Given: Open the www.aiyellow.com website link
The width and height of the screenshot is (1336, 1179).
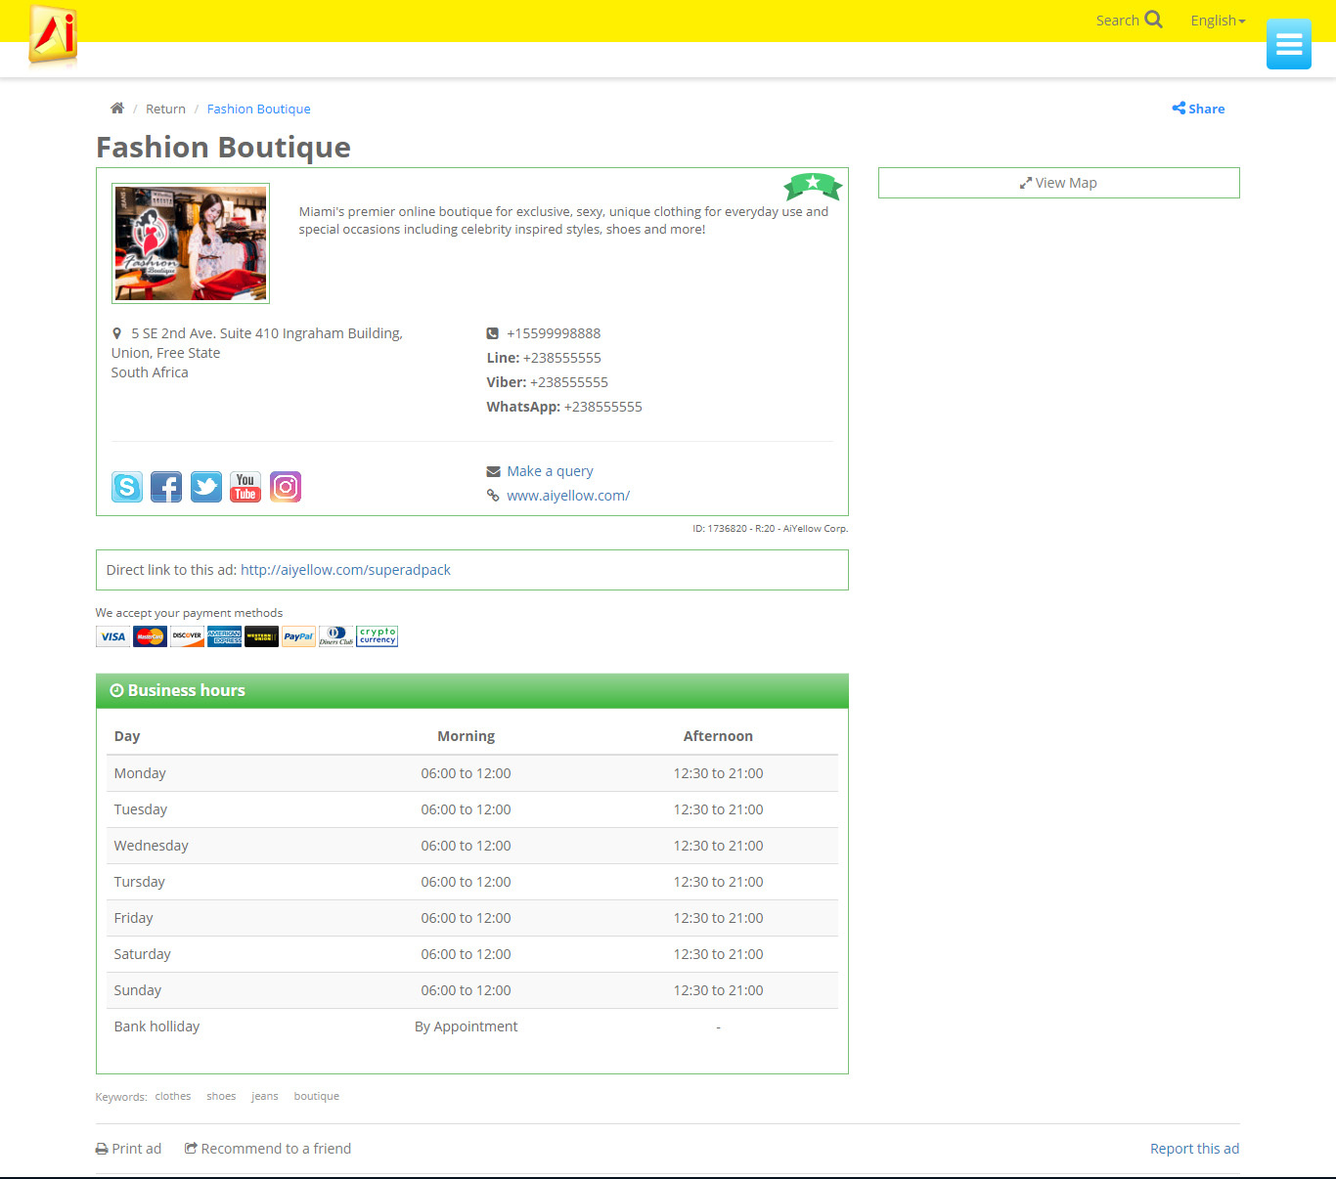Looking at the screenshot, I should click(568, 496).
